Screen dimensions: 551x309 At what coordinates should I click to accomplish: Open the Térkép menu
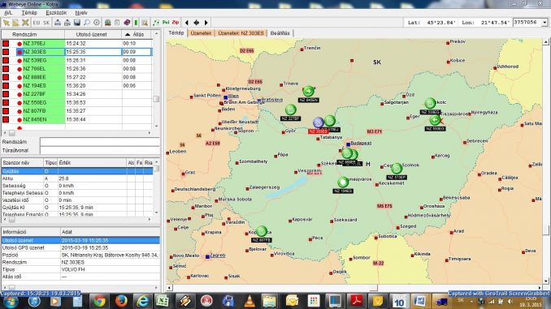coord(29,13)
